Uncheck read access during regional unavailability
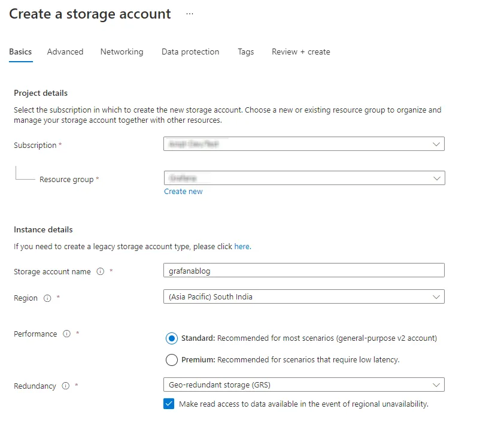Screen dimensions: 486x445 169,404
